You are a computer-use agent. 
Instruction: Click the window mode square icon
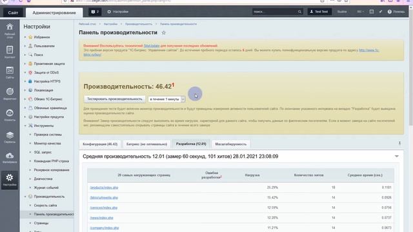[x=372, y=12]
